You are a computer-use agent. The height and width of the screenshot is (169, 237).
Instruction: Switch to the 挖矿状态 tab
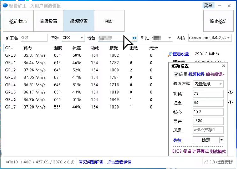pyautogui.click(x=18, y=21)
